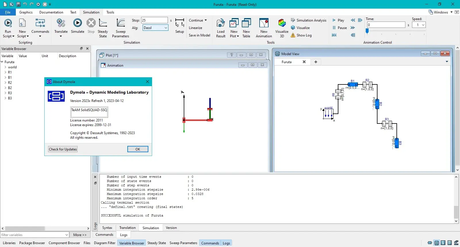The height and width of the screenshot is (247, 460).
Task: Click the Stop time input field
Action: [154, 20]
